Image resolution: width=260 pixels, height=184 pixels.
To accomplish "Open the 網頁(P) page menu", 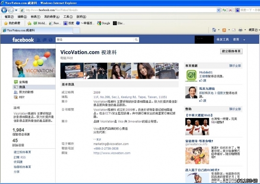I will 253,30.
